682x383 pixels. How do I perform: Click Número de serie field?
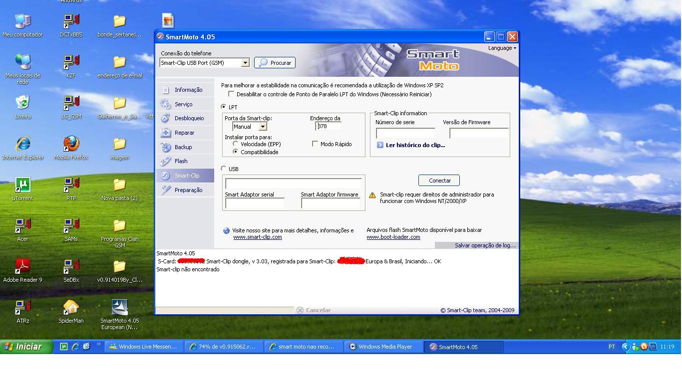405,133
